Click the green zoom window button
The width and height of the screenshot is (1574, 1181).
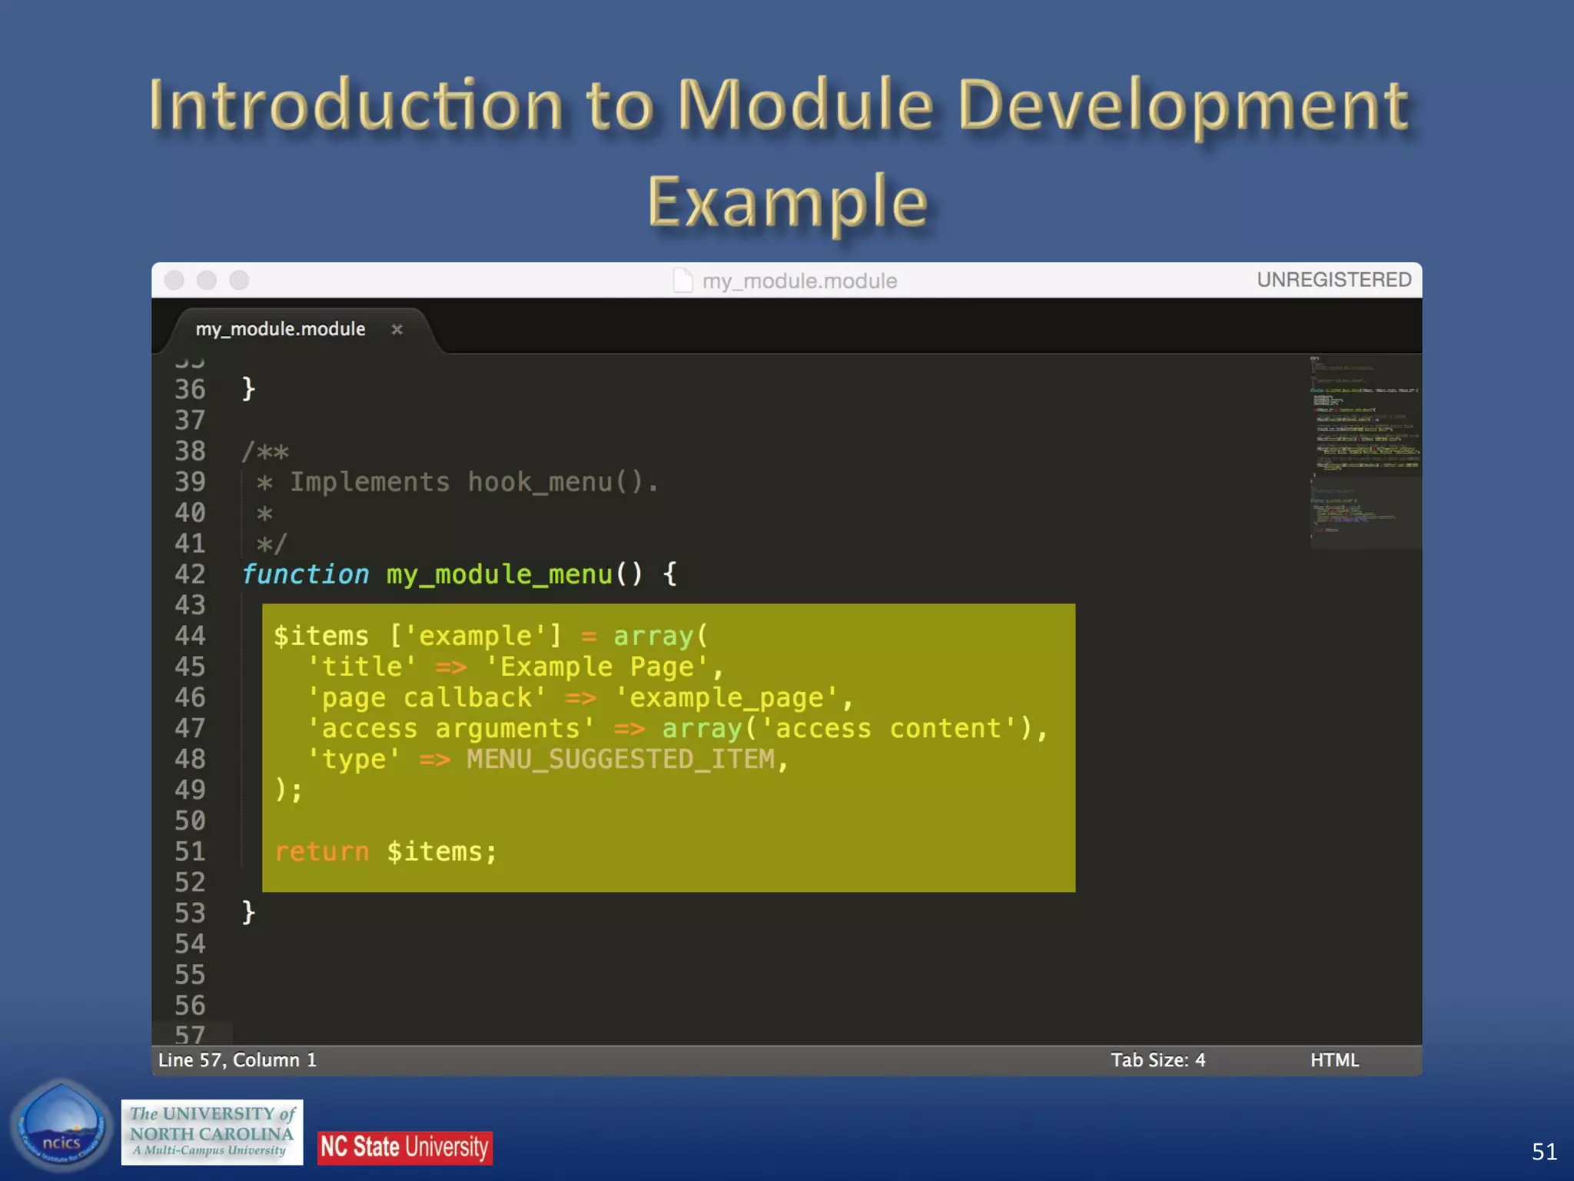coord(239,280)
